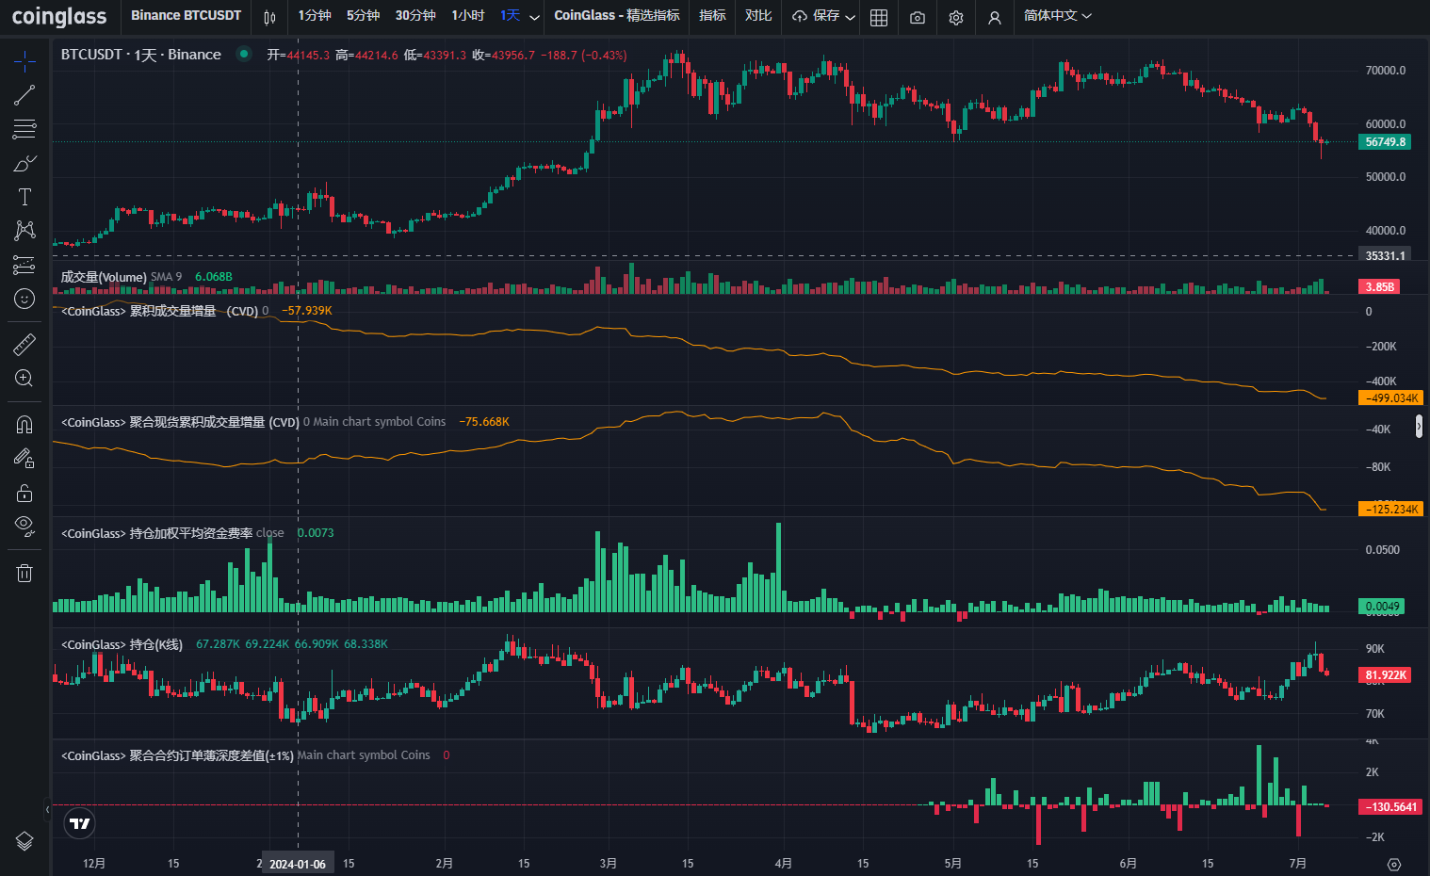Open Binance BTCUSDT symbol search
Viewport: 1430px width, 876px height.
coord(186,16)
